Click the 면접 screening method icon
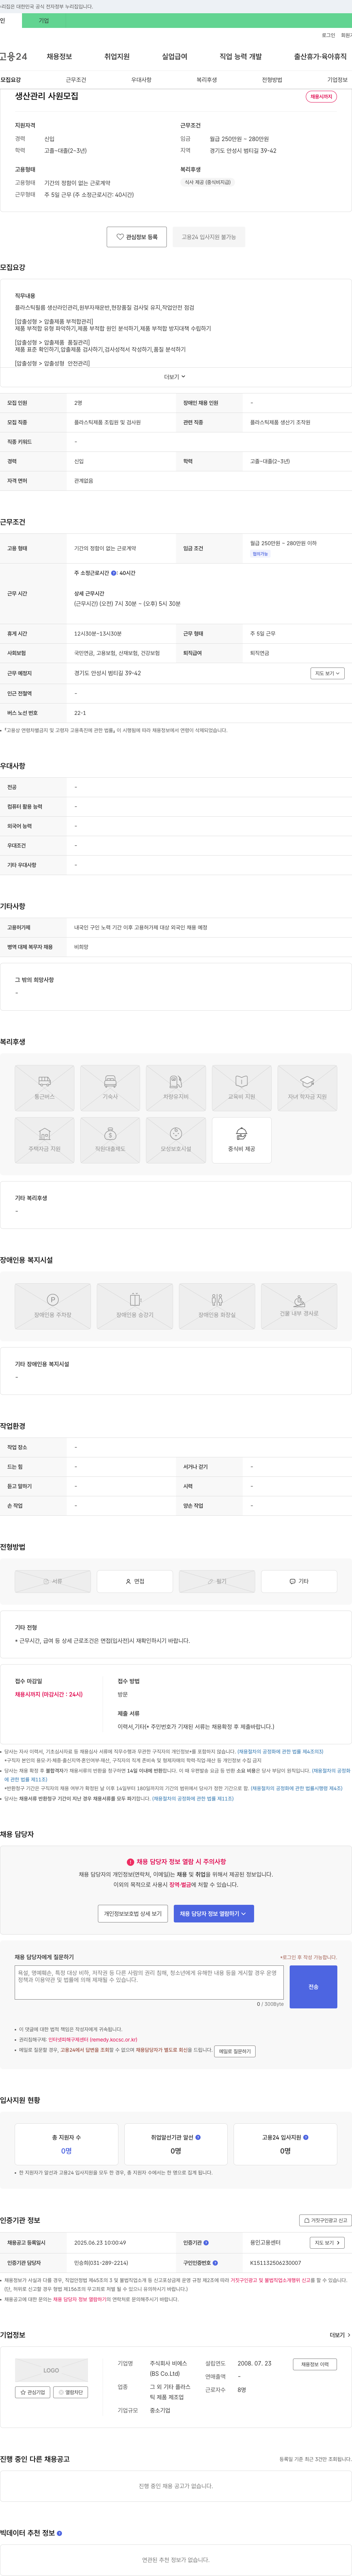This screenshot has width=352, height=2576. 135,1581
